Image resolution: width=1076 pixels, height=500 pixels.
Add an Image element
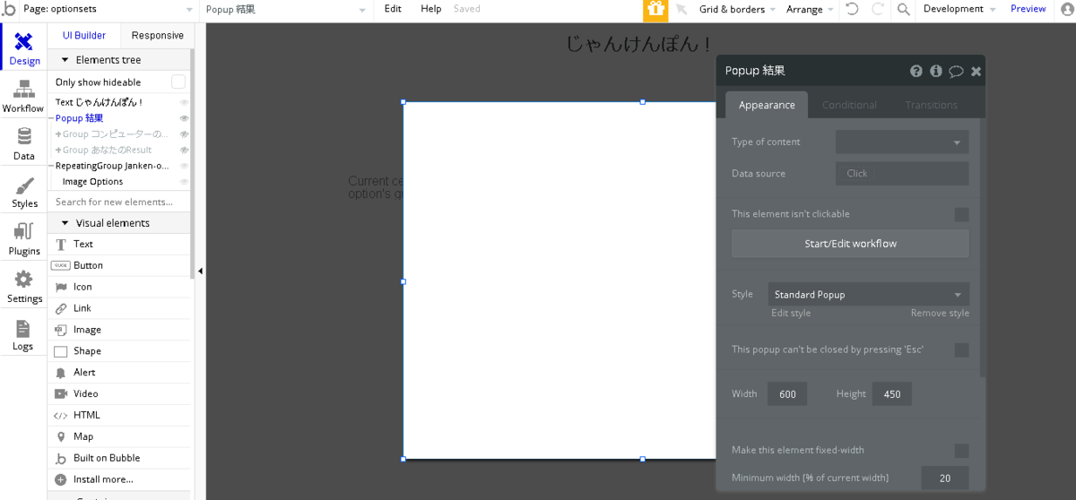click(121, 330)
